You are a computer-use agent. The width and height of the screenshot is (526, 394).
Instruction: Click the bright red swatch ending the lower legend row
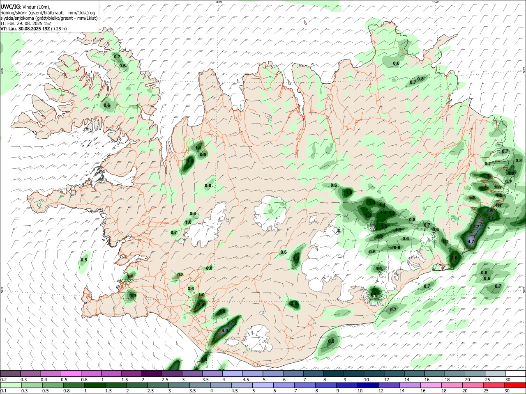[515, 385]
